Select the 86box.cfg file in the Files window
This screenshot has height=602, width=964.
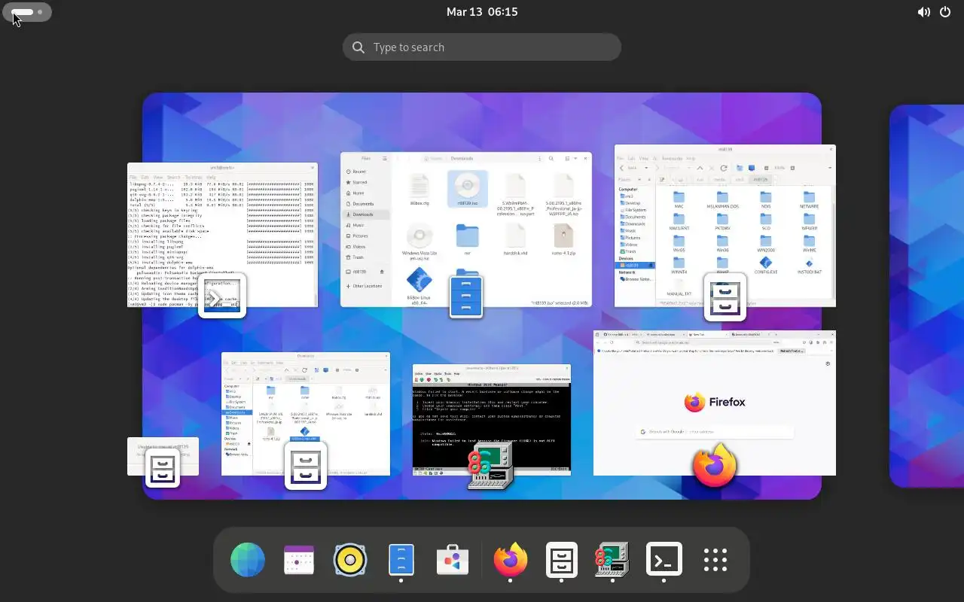click(x=419, y=190)
